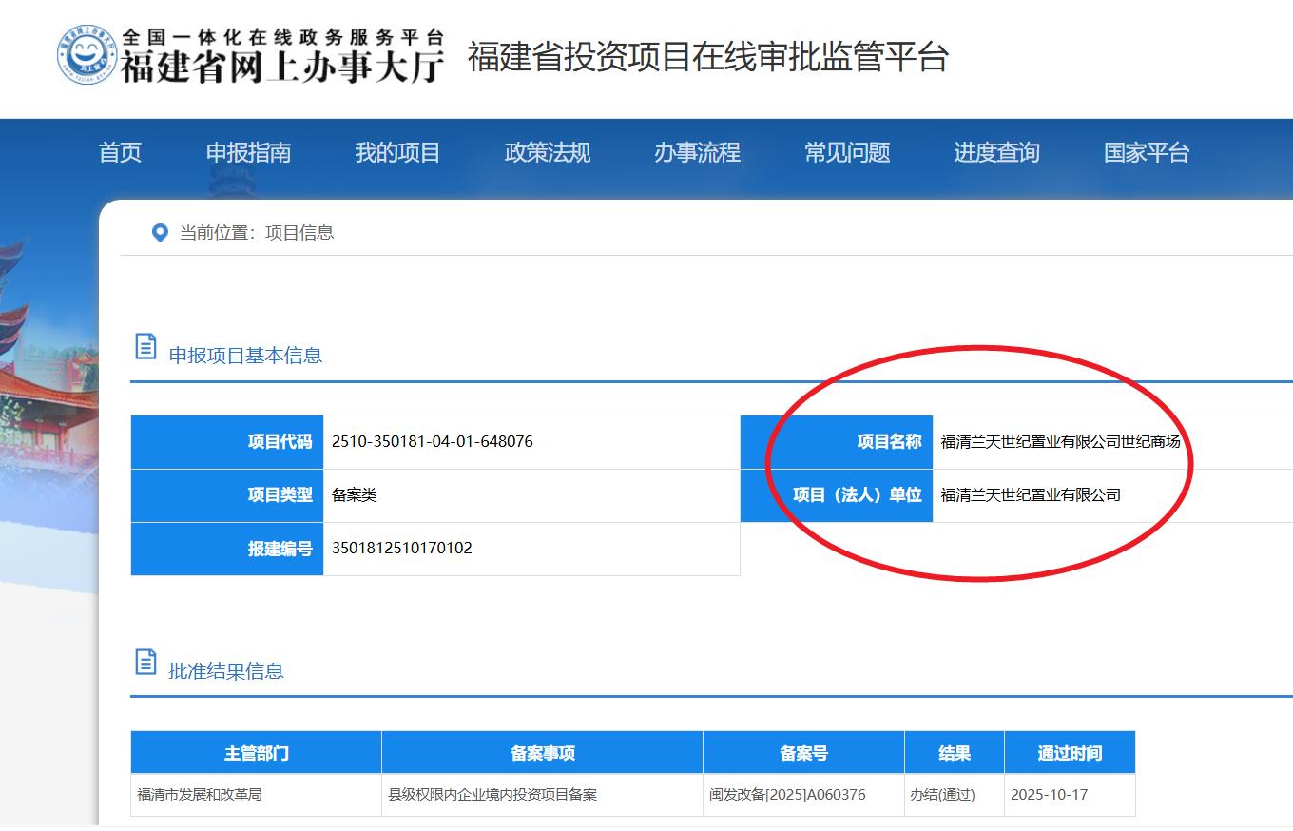Click the filing number 闽发改备[2025]A060376
This screenshot has height=831, width=1293.
point(787,795)
